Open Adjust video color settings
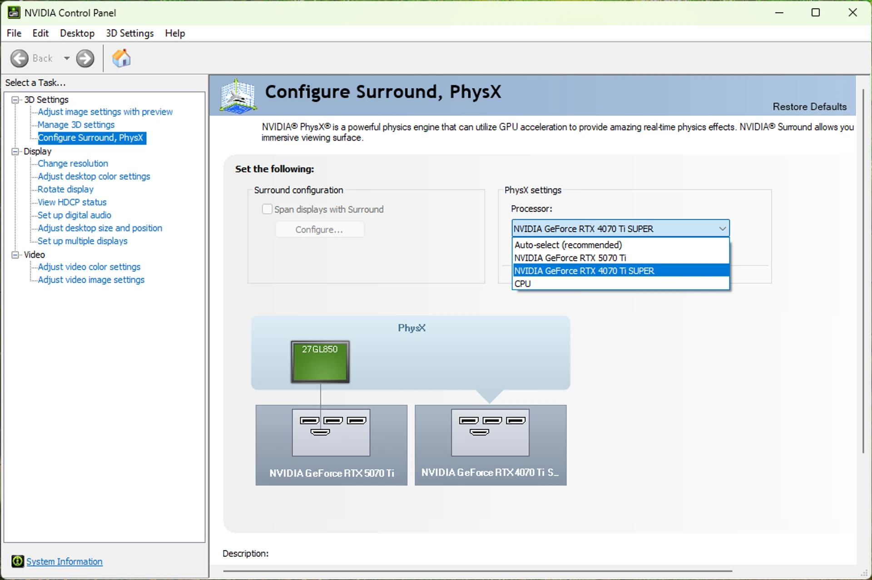872x580 pixels. [x=89, y=267]
